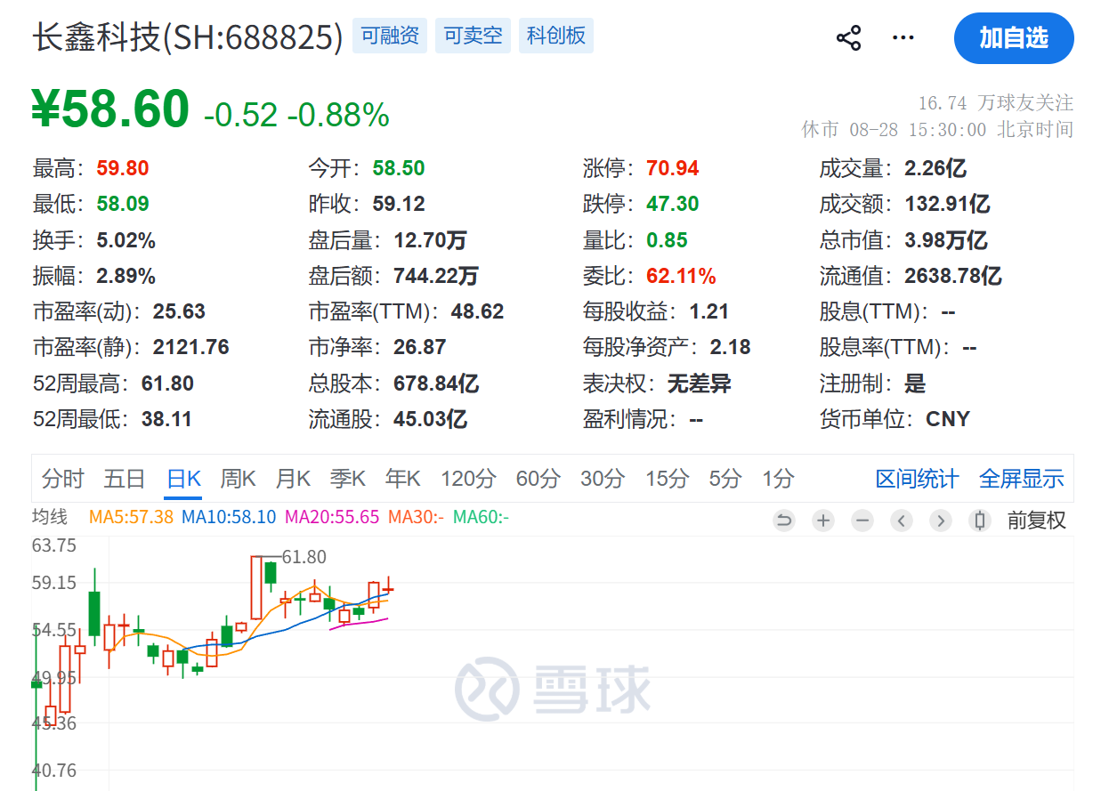Screen dimensions: 1101x791
Task: Click the MA10:58.10 indicator label
Action: pyautogui.click(x=229, y=516)
